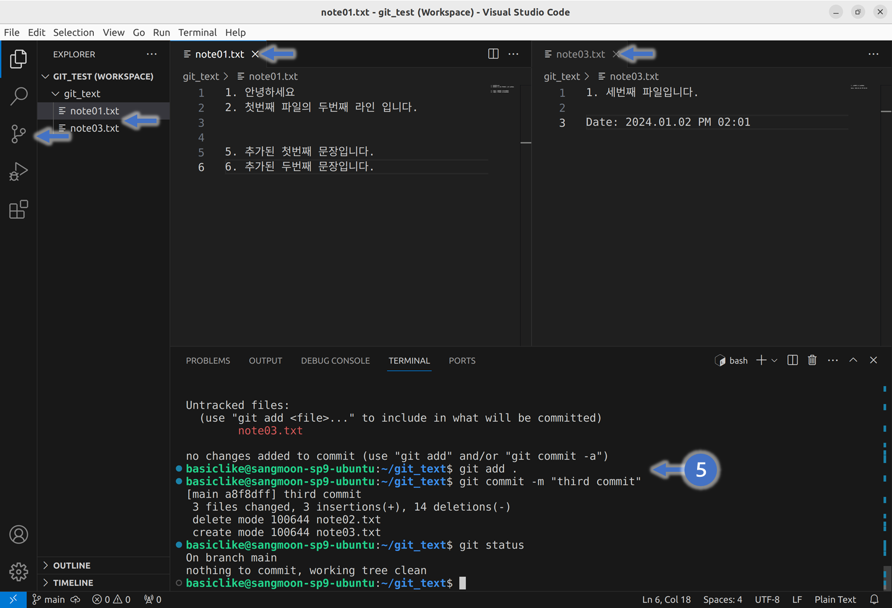
Task: Change file encoding UTF-8
Action: tap(767, 600)
